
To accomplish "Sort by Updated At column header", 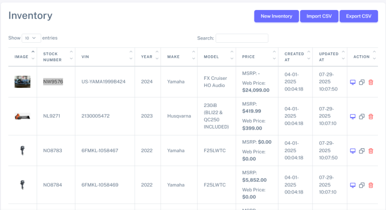I will coord(329,57).
